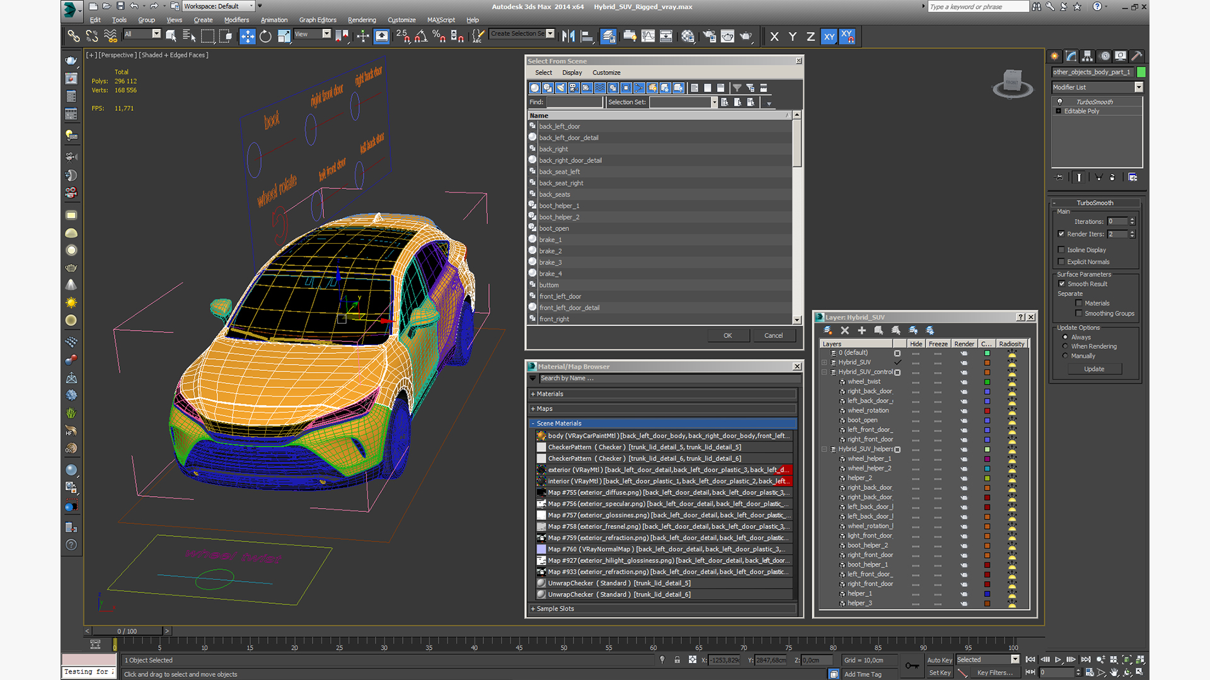This screenshot has width=1210, height=680.
Task: Toggle Angle Snap in main toolbar
Action: [421, 37]
